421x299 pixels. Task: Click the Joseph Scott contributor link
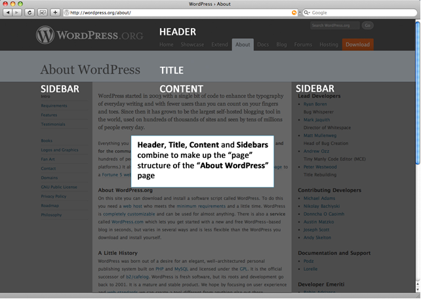pos(316,229)
